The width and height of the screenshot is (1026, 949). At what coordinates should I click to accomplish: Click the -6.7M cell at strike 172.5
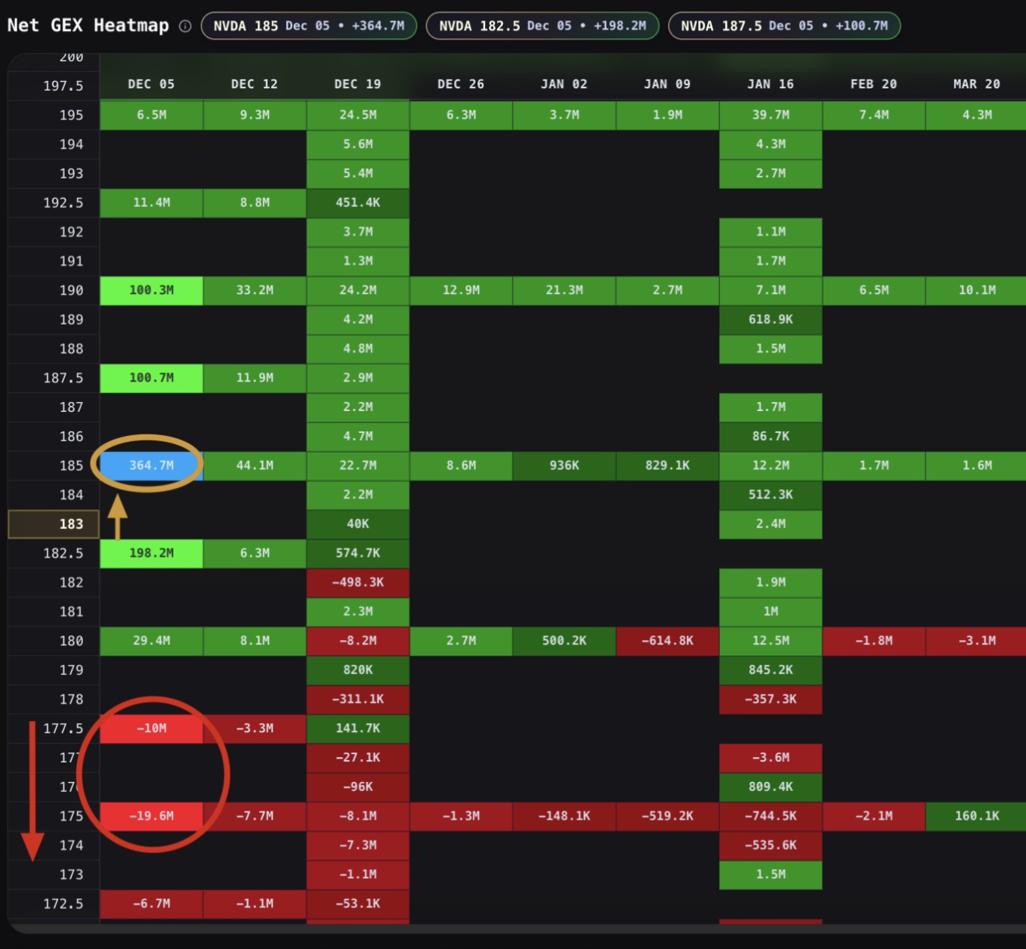click(151, 904)
